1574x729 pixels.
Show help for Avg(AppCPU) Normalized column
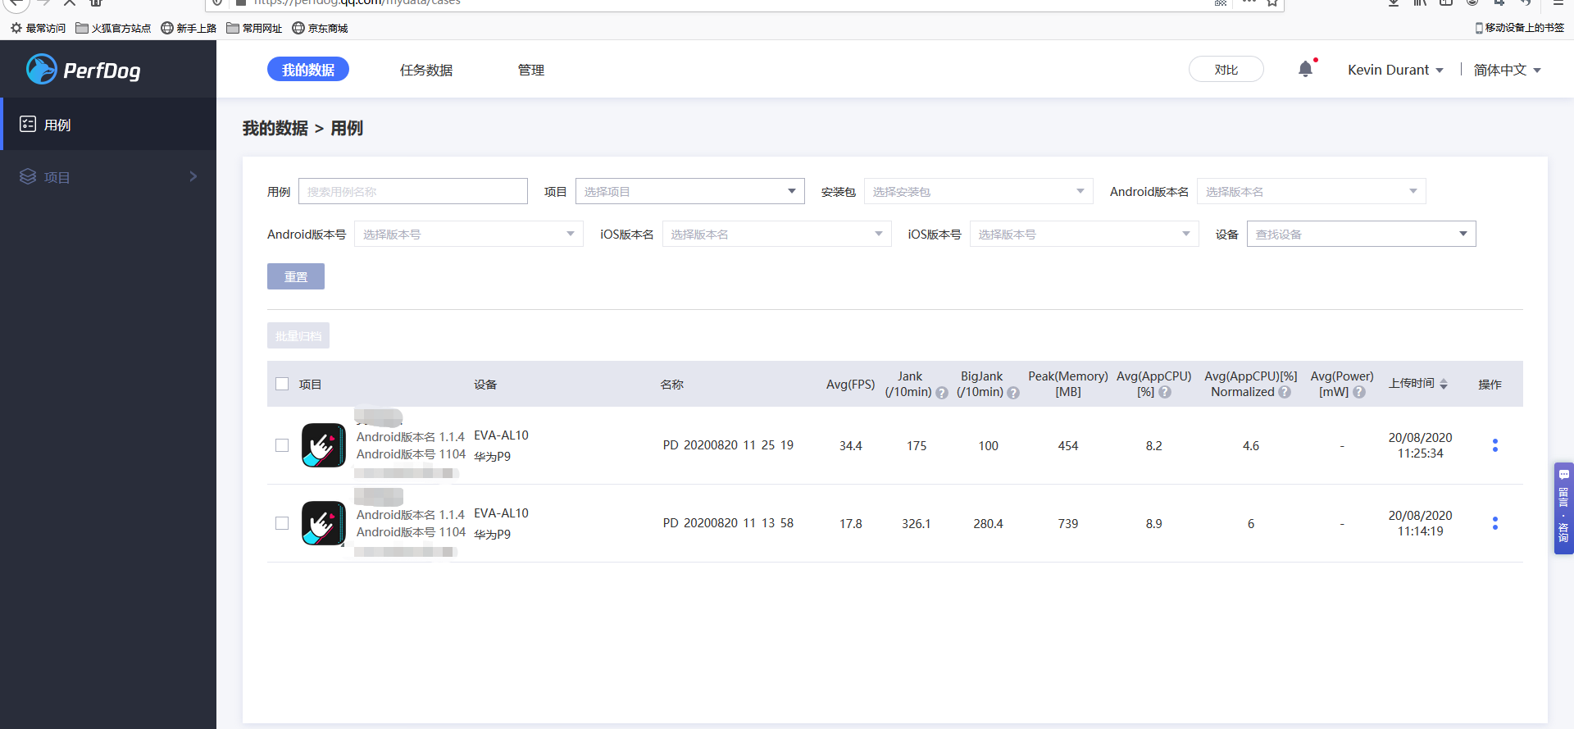tap(1285, 393)
